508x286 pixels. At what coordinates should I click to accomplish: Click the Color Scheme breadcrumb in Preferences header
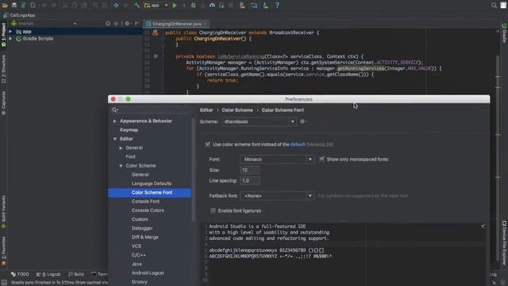pos(237,110)
